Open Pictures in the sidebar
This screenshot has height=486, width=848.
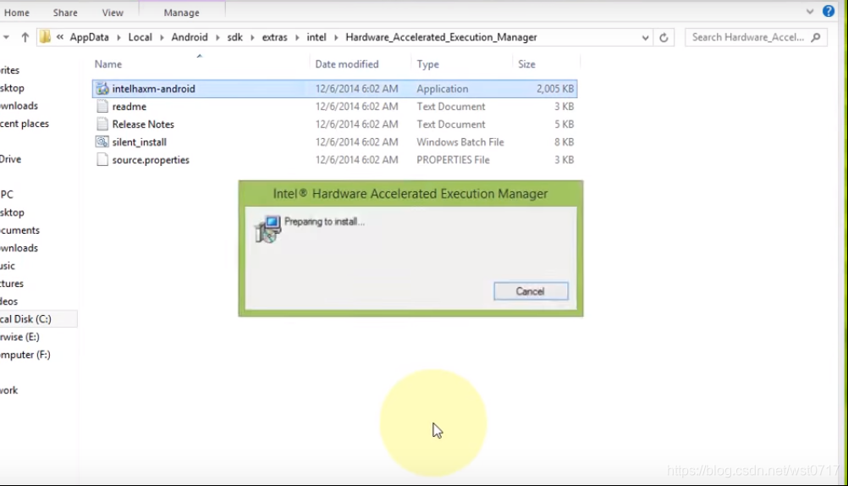pyautogui.click(x=12, y=284)
